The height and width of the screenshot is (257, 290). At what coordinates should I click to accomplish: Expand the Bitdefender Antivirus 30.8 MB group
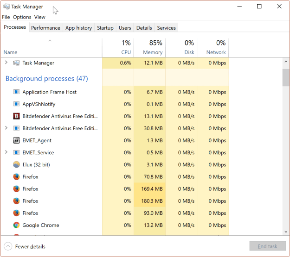pyautogui.click(x=6, y=128)
